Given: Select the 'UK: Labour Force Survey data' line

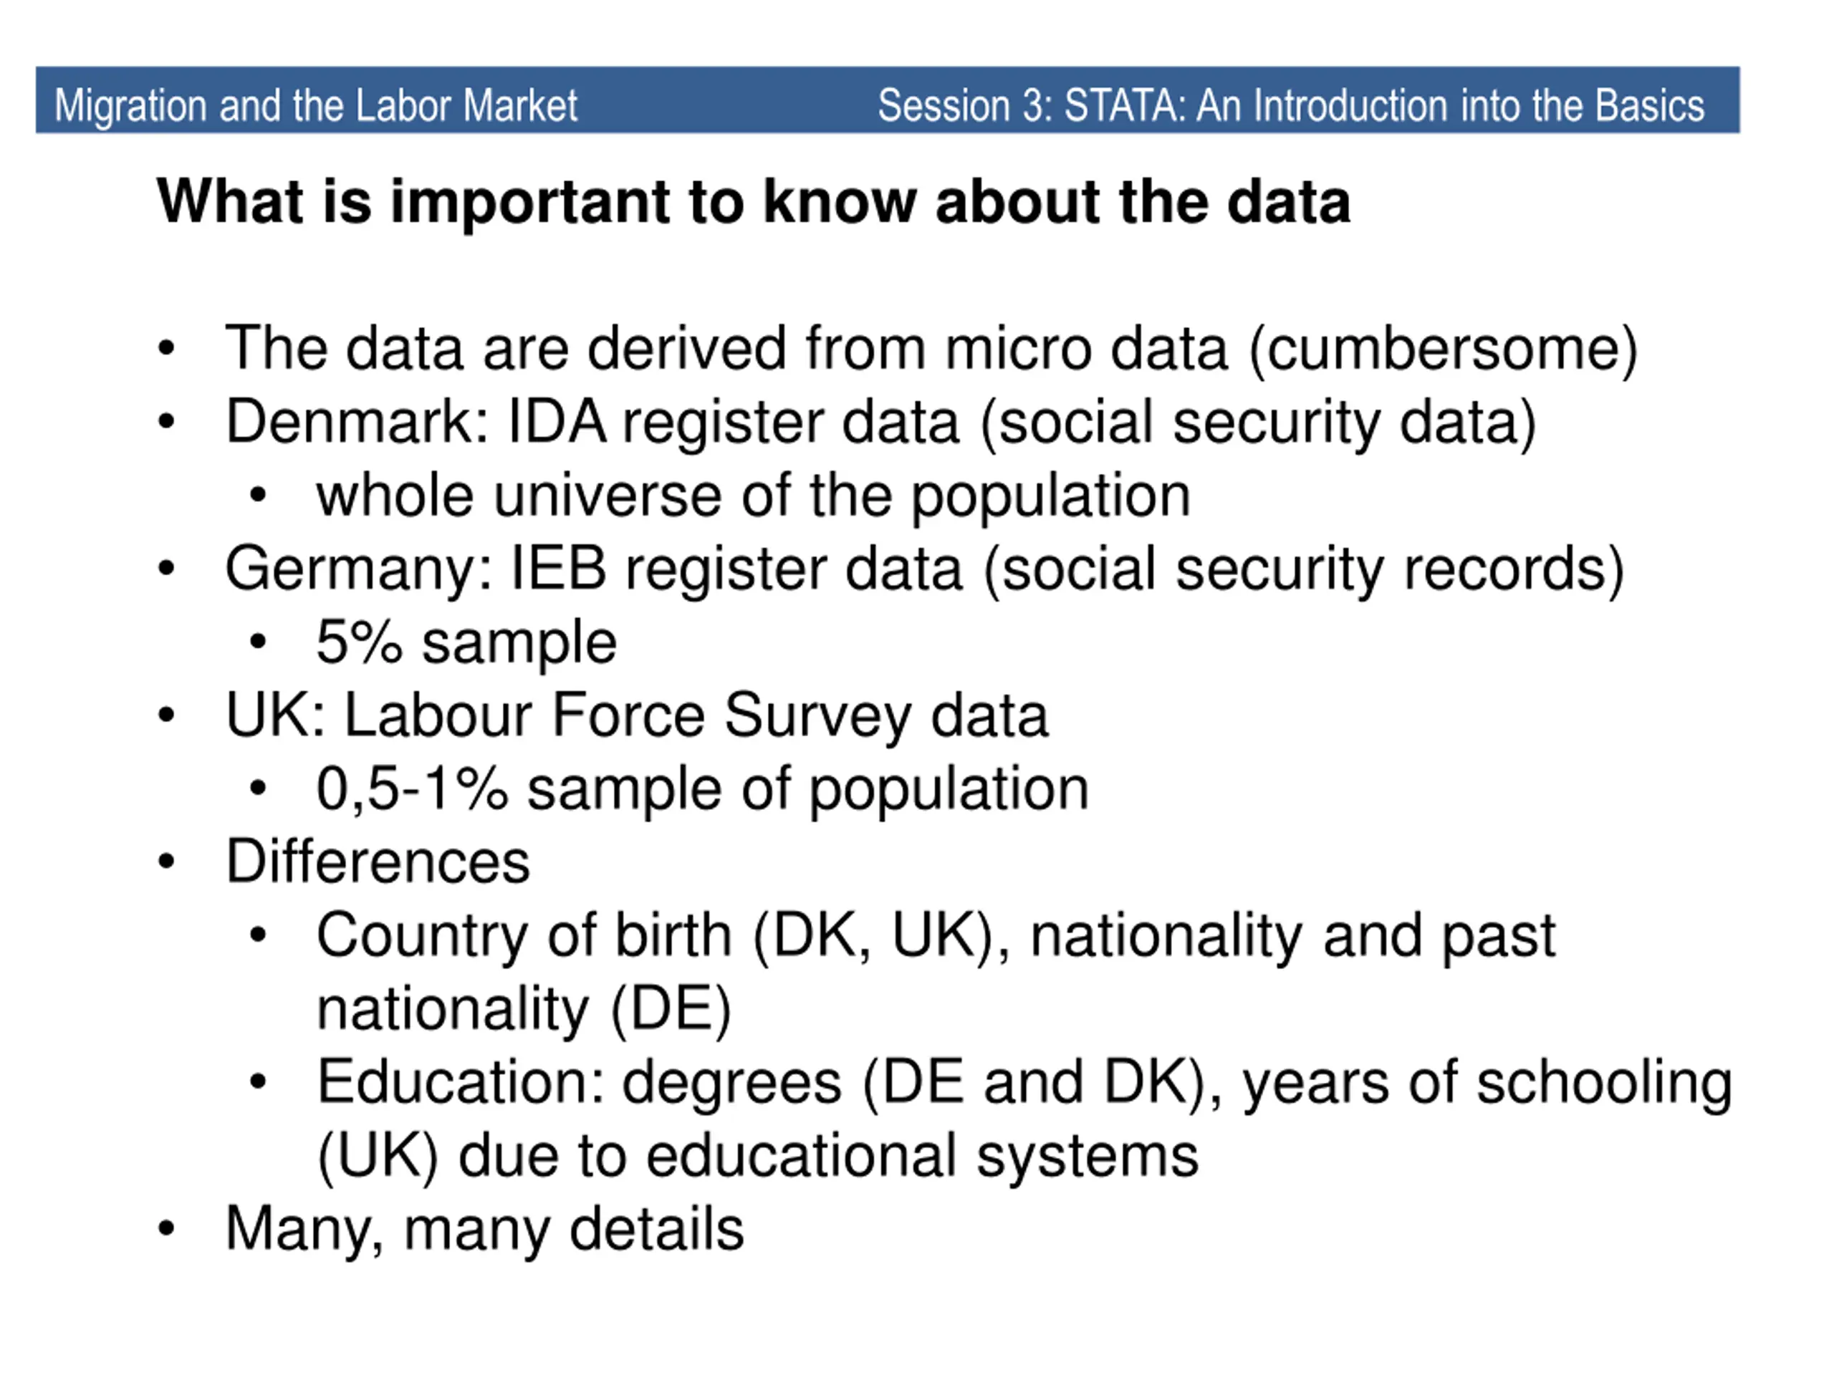Looking at the screenshot, I should (637, 716).
